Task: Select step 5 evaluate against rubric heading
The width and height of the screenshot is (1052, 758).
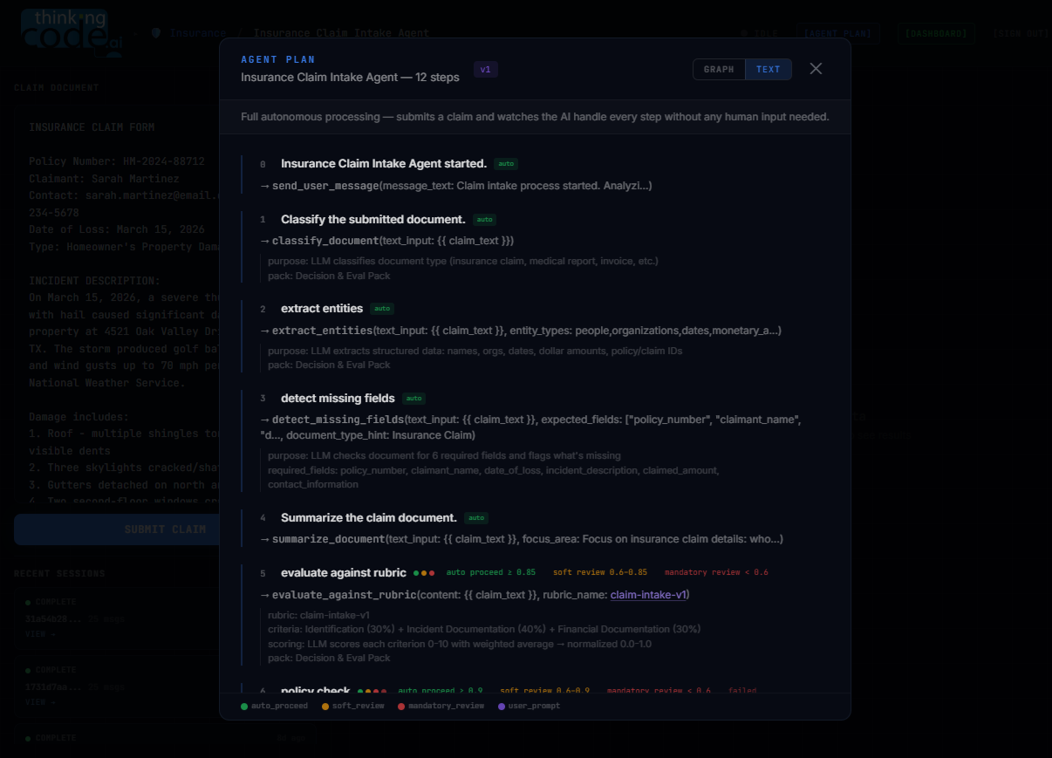Action: point(344,573)
